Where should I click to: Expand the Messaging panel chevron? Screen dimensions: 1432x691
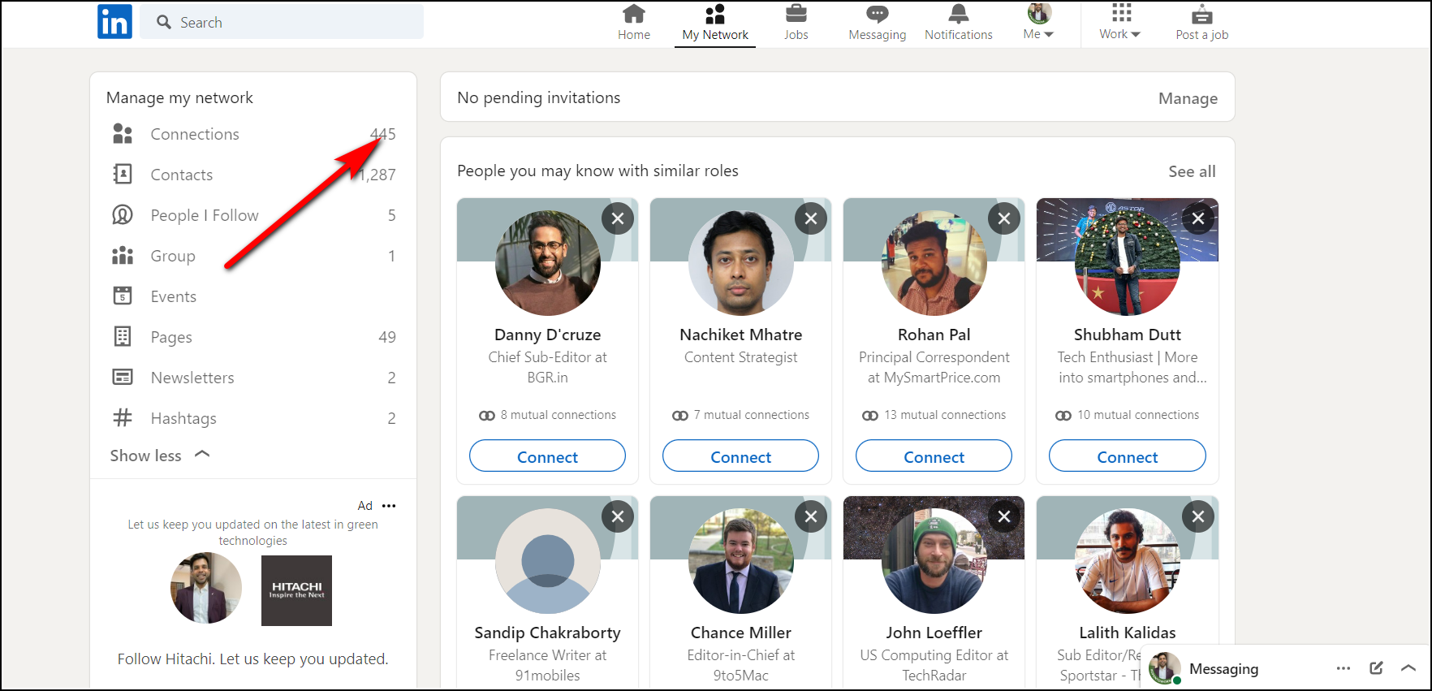tap(1408, 668)
